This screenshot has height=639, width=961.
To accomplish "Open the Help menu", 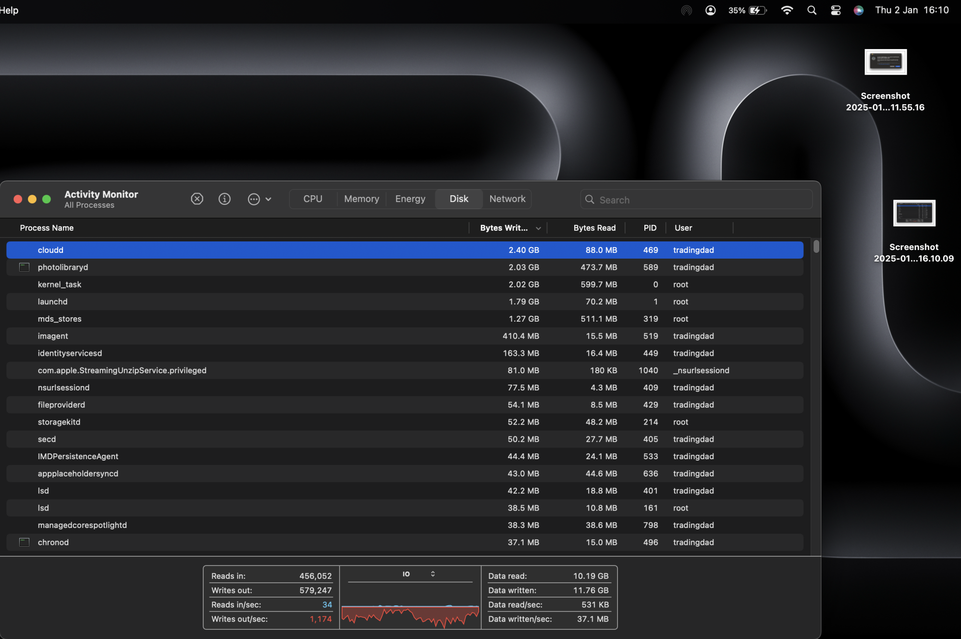I will (x=9, y=10).
